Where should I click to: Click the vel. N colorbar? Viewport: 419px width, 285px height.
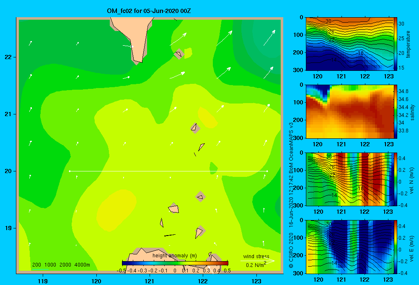396,179
